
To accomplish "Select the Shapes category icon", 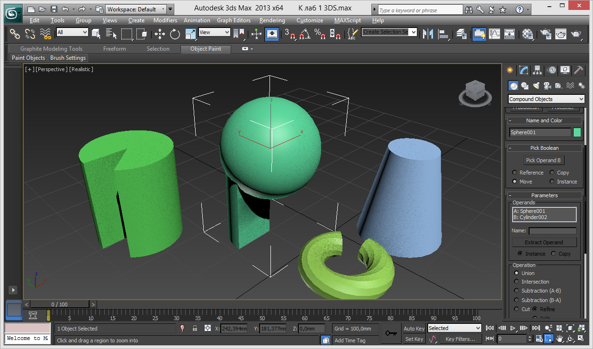I will coord(525,86).
